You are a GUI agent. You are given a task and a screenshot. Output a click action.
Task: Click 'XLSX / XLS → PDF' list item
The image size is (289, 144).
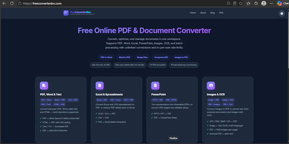point(105,114)
